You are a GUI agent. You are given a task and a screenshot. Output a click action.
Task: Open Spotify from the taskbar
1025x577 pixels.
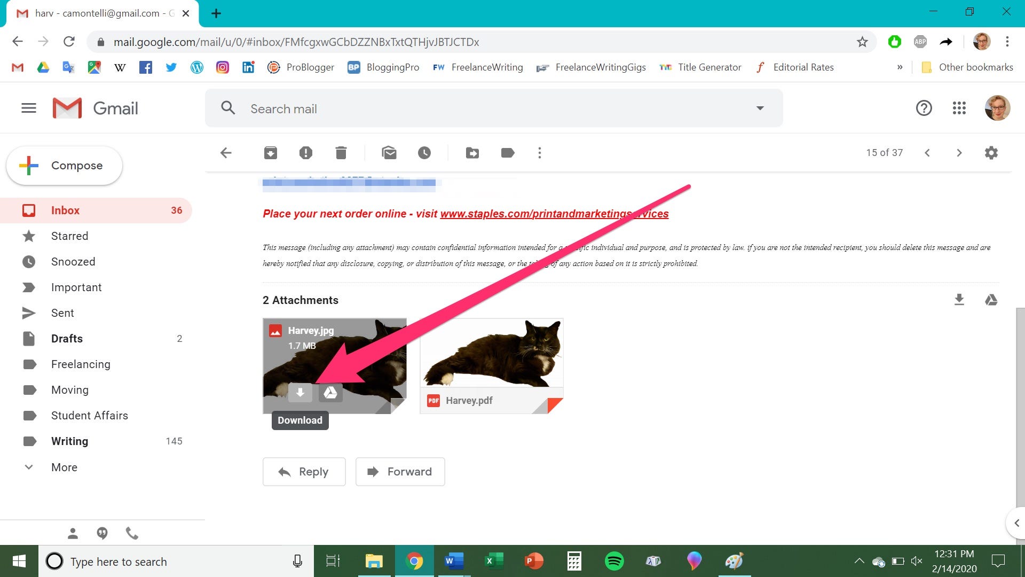(x=614, y=561)
